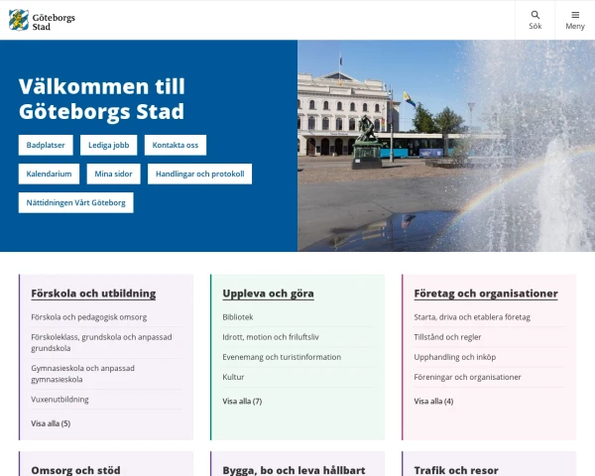Open the Förskola och utbildning heading
The width and height of the screenshot is (595, 476).
click(x=93, y=294)
